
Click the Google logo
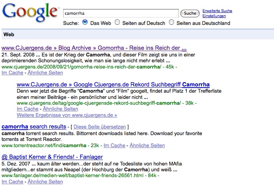click(30, 12)
